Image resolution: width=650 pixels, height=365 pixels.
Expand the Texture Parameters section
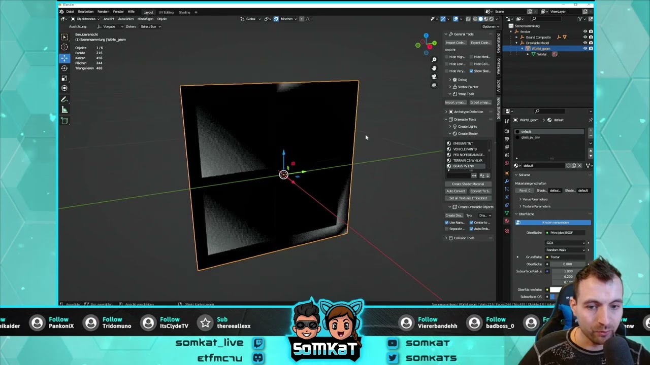point(535,206)
